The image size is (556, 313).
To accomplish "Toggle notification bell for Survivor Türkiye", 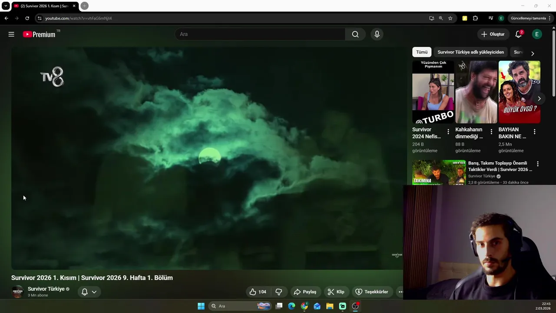I will click(85, 292).
